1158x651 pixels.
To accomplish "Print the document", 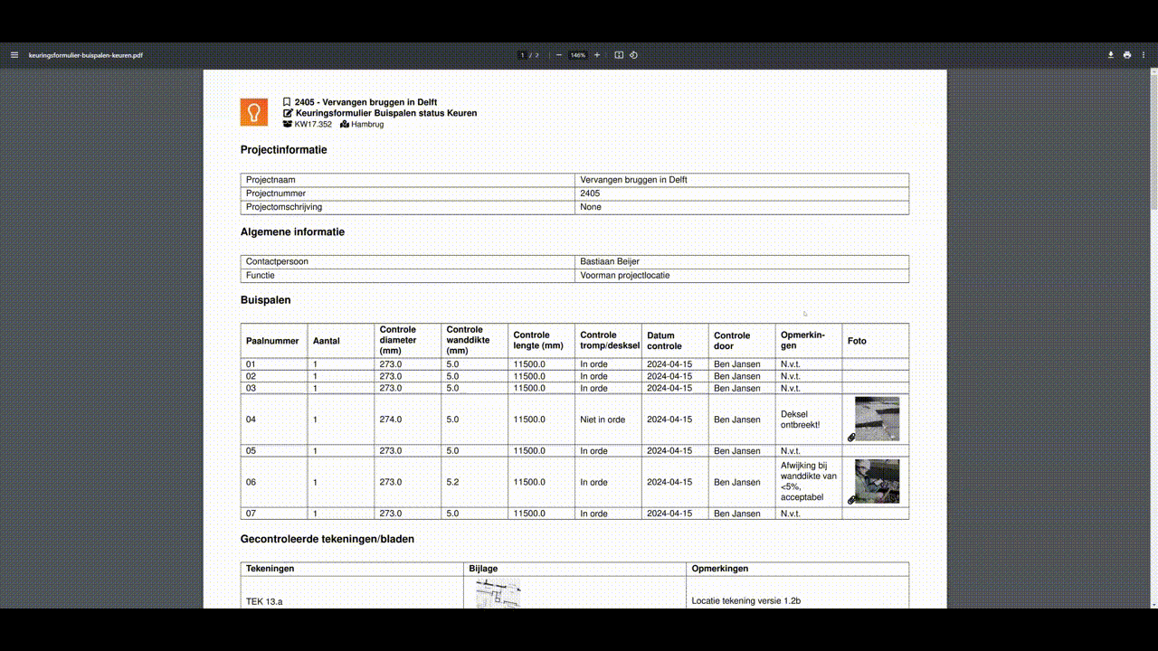I will 1126,54.
